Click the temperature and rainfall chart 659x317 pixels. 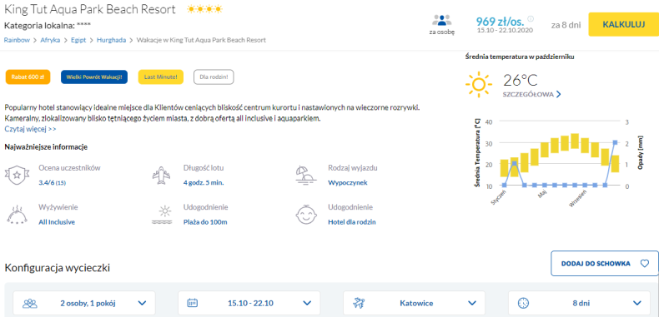point(558,161)
